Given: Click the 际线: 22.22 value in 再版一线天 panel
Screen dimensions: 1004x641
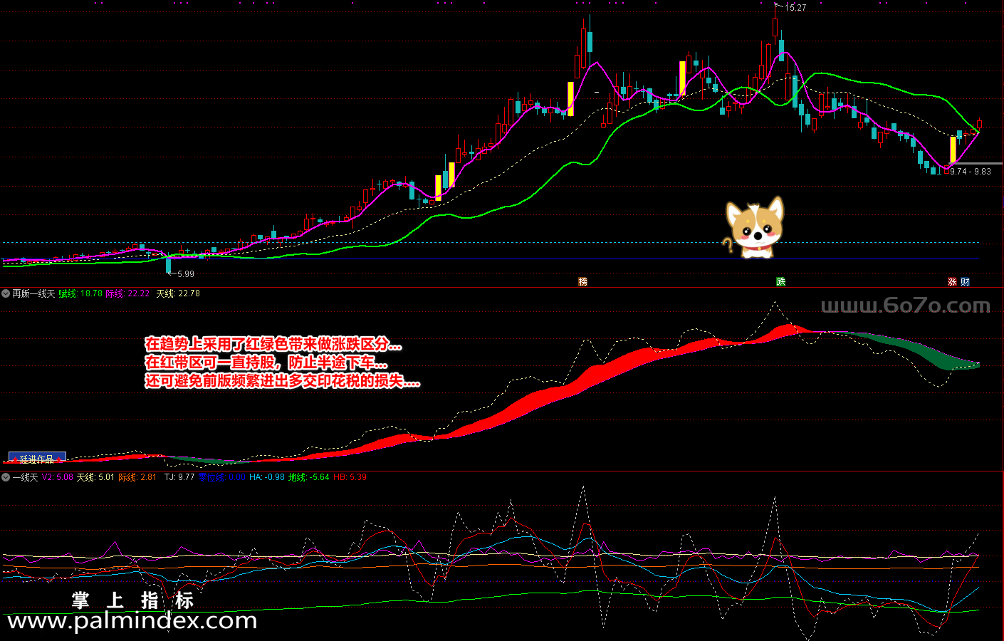Looking at the screenshot, I should (128, 293).
